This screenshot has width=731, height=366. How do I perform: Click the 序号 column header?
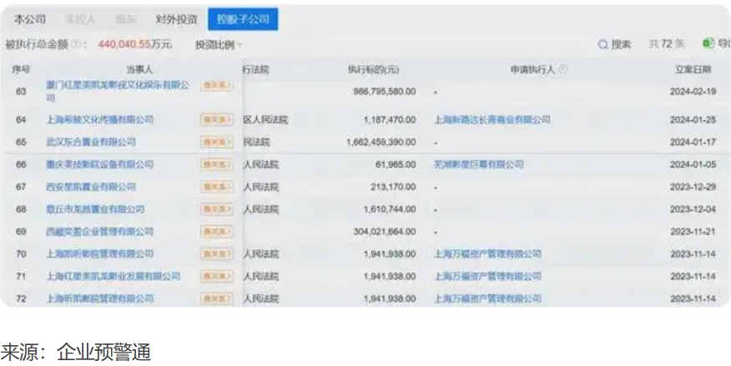coord(21,69)
